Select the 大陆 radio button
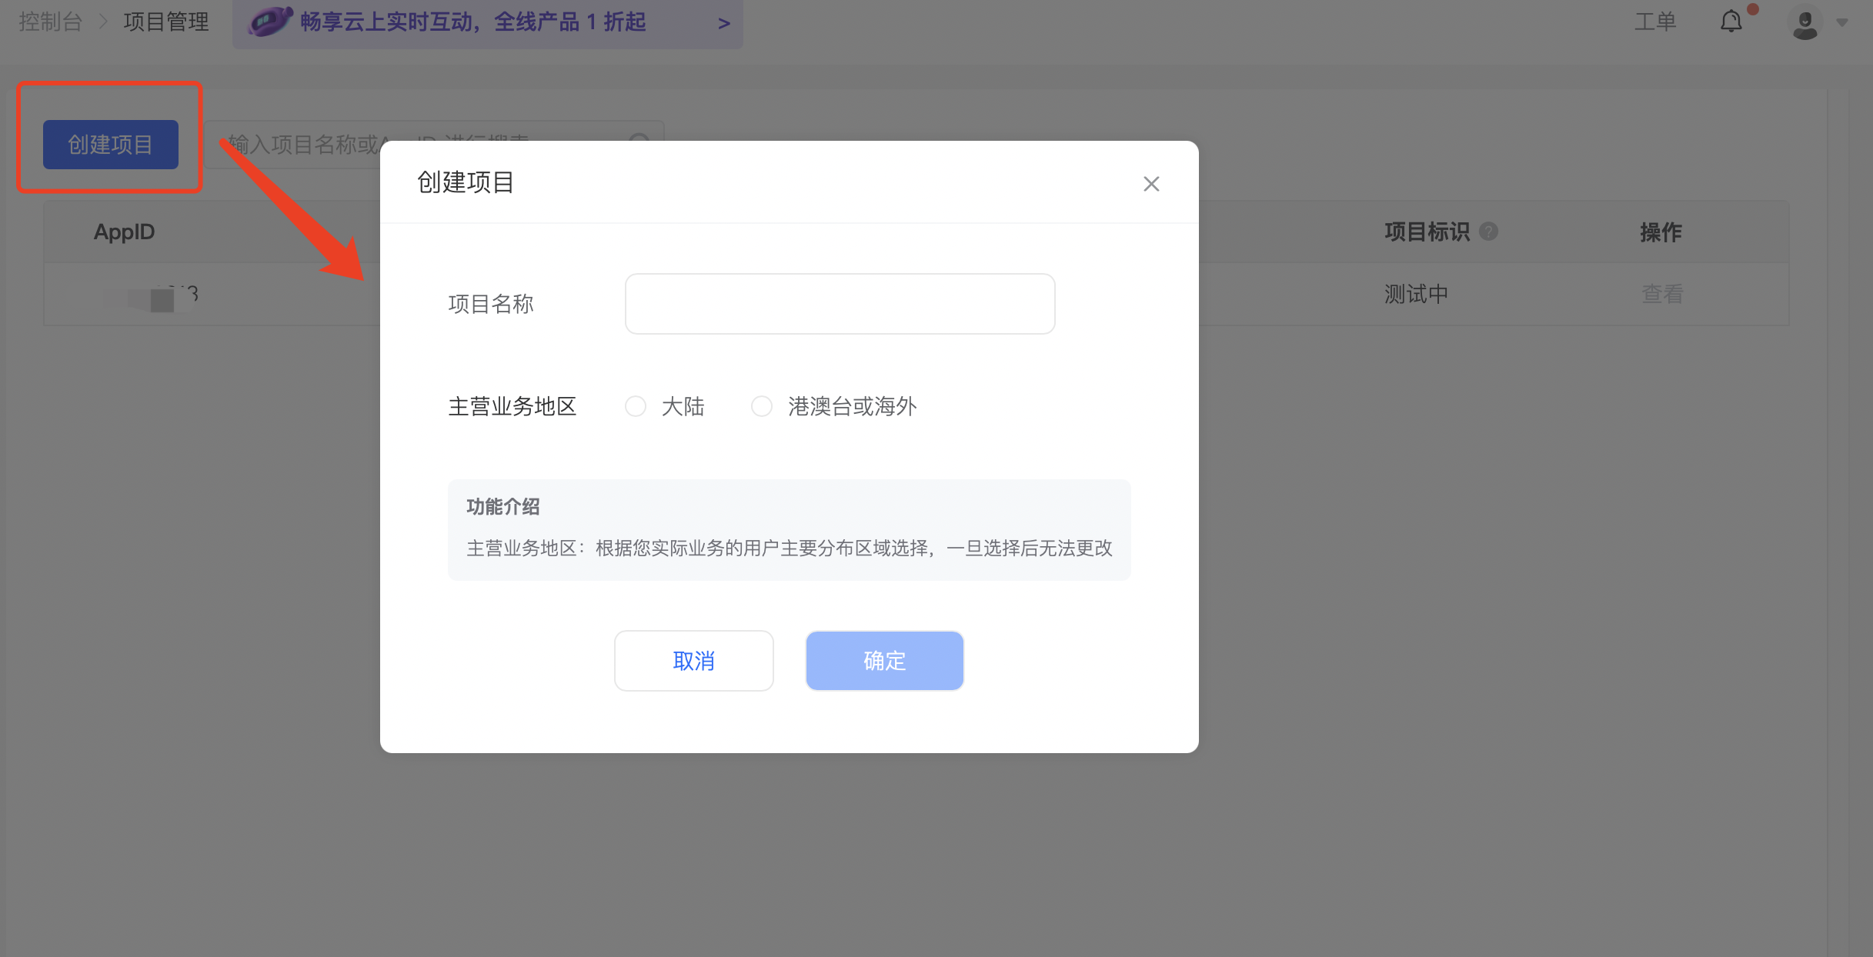Viewport: 1873px width, 957px height. point(636,406)
